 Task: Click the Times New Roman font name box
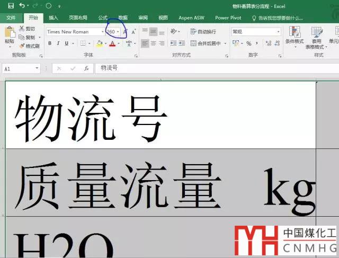(74, 32)
